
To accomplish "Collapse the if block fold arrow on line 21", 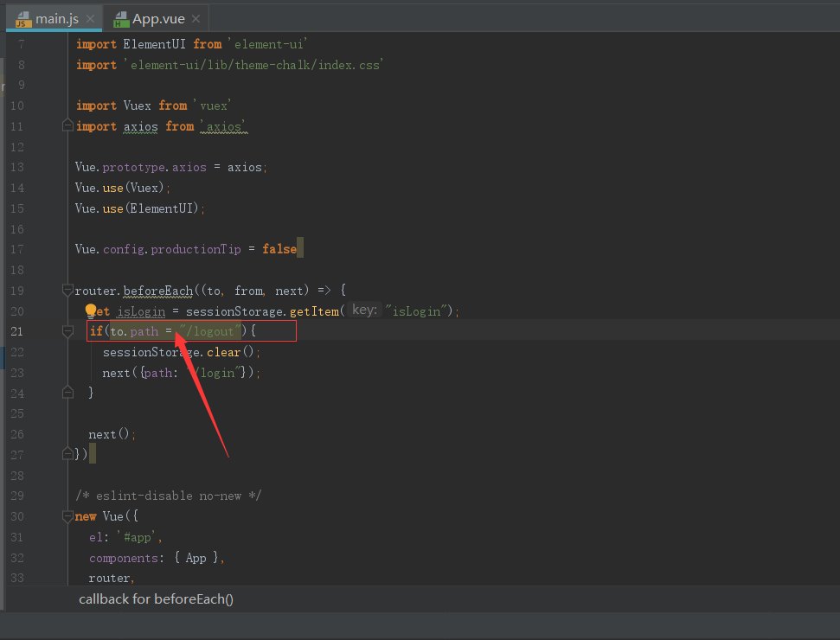I will pos(67,331).
